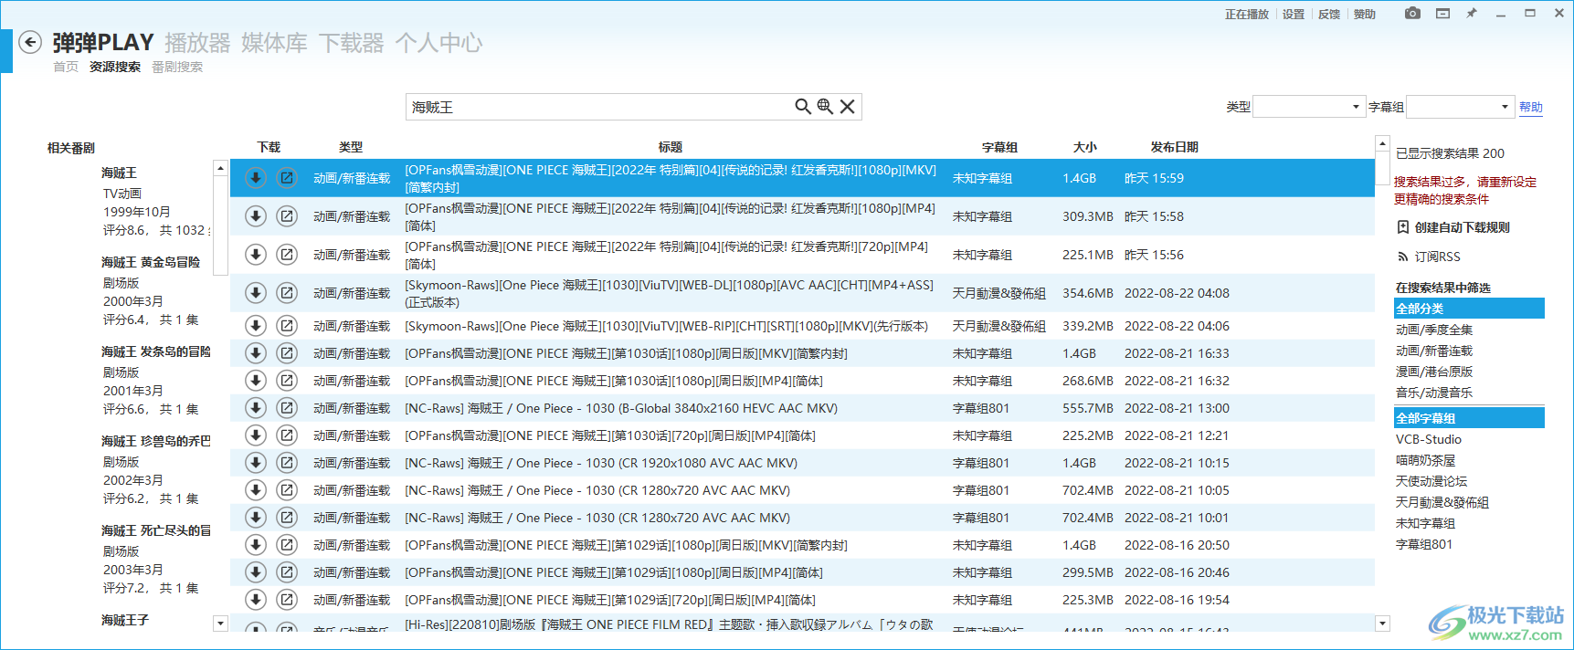
Task: Filter results by 漫画/港台原版
Action: (1470, 372)
